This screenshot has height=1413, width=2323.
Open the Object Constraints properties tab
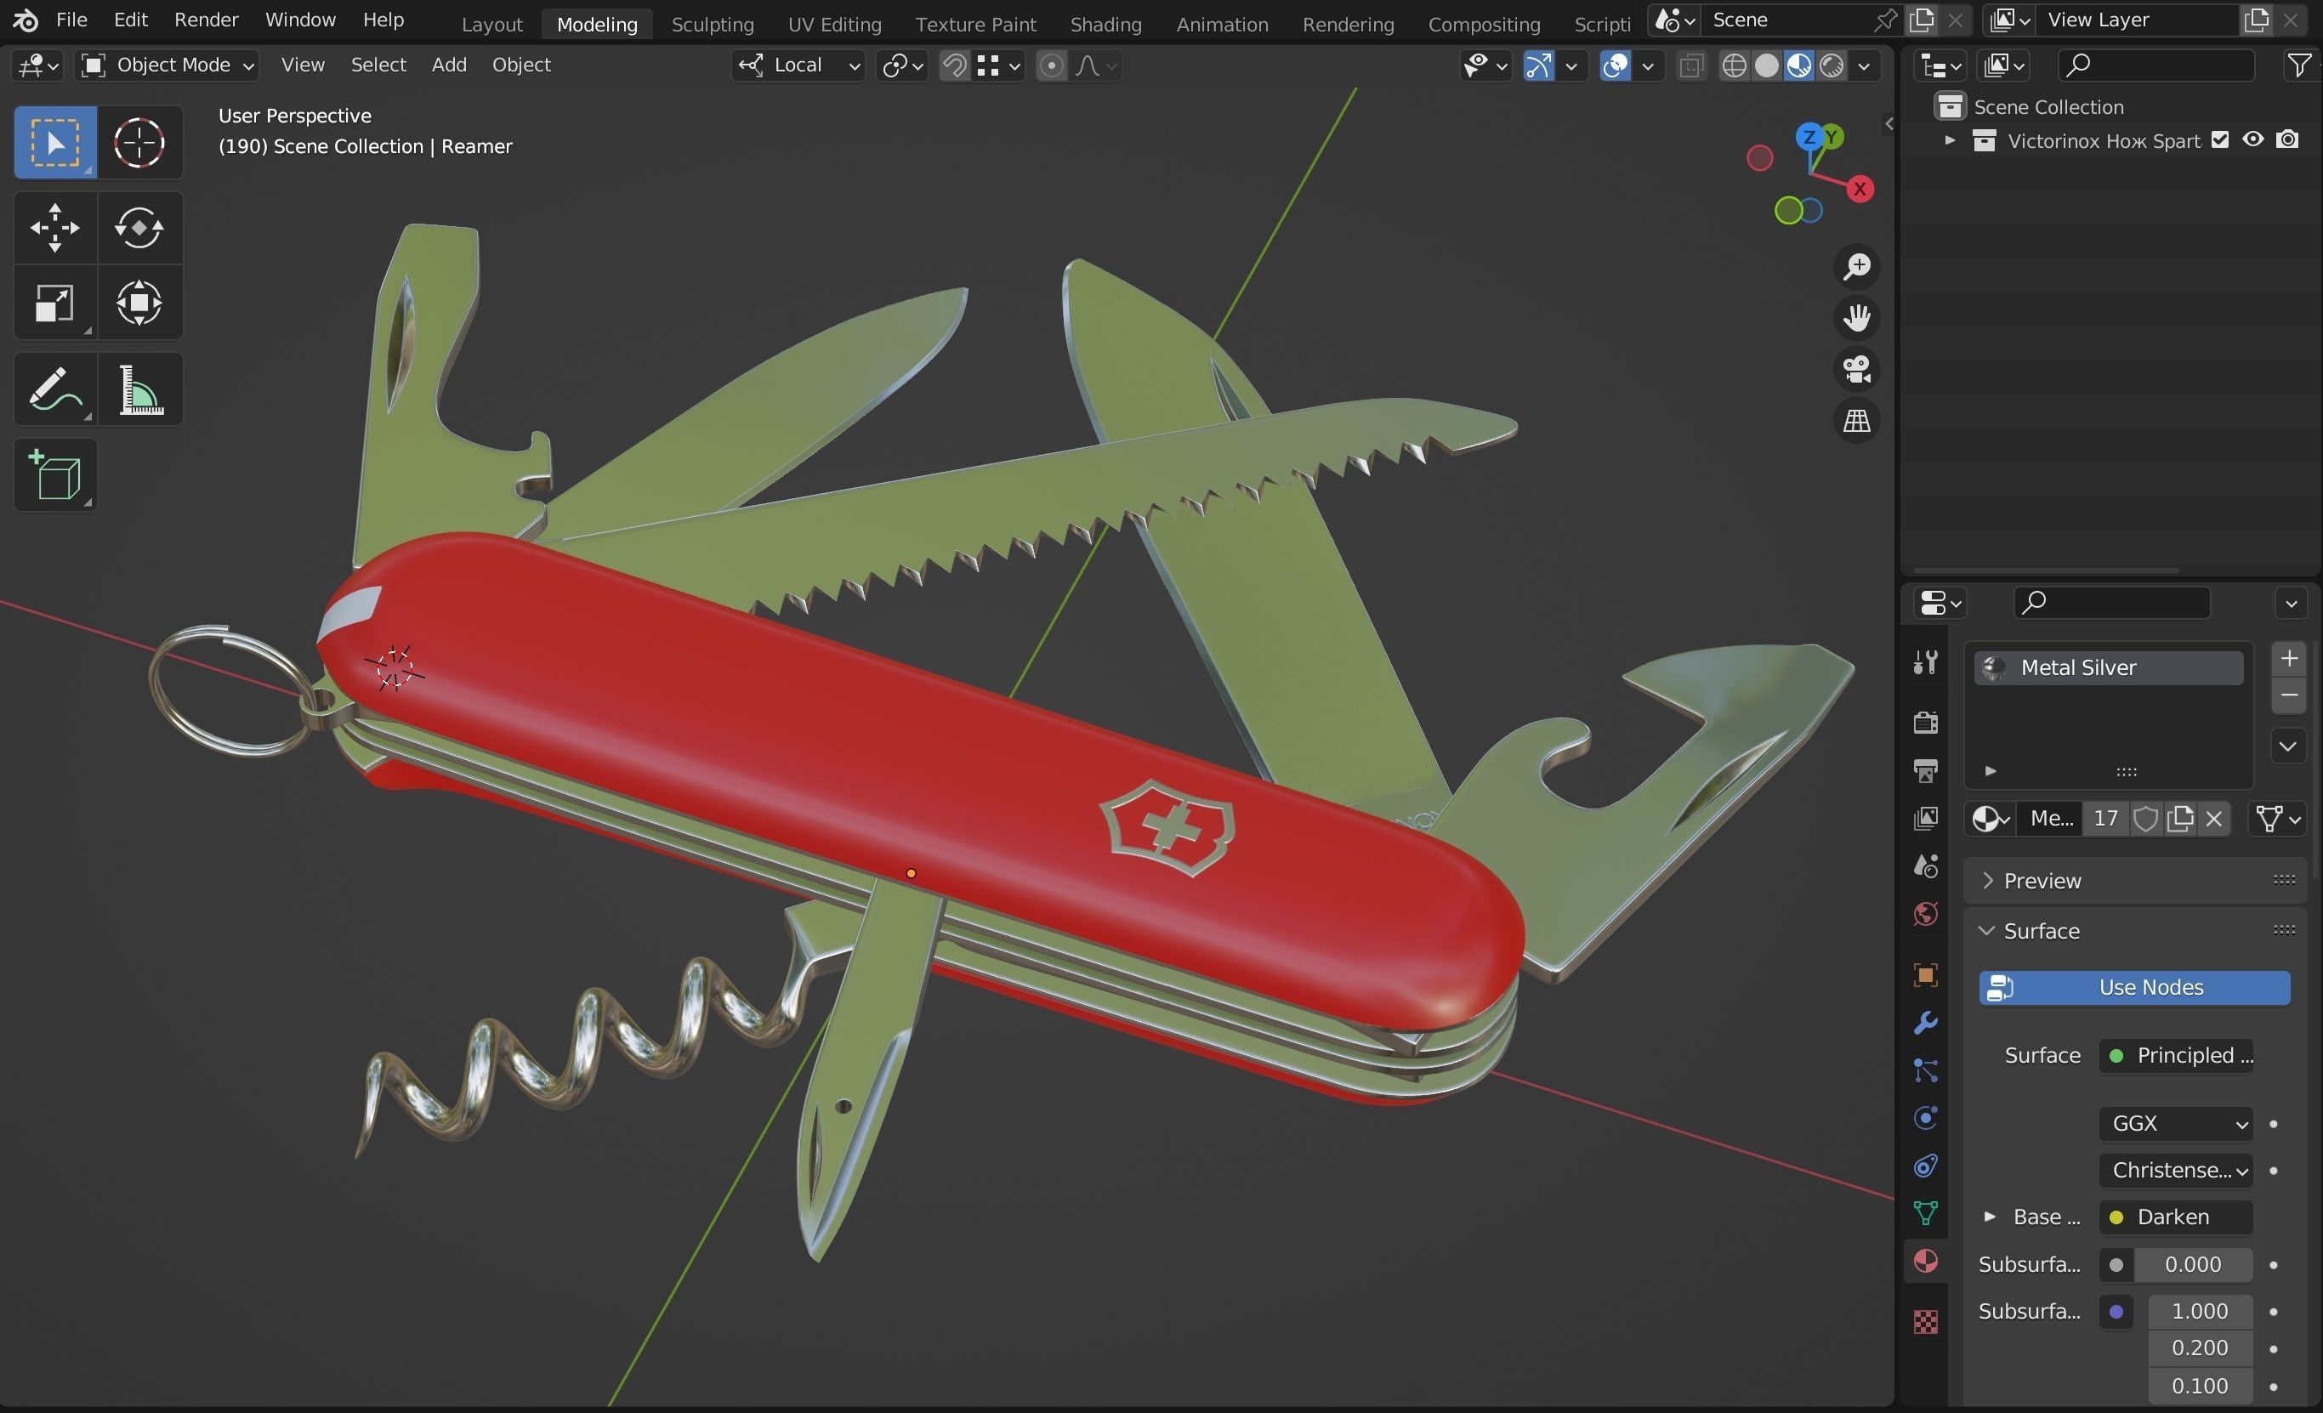[x=1925, y=1166]
